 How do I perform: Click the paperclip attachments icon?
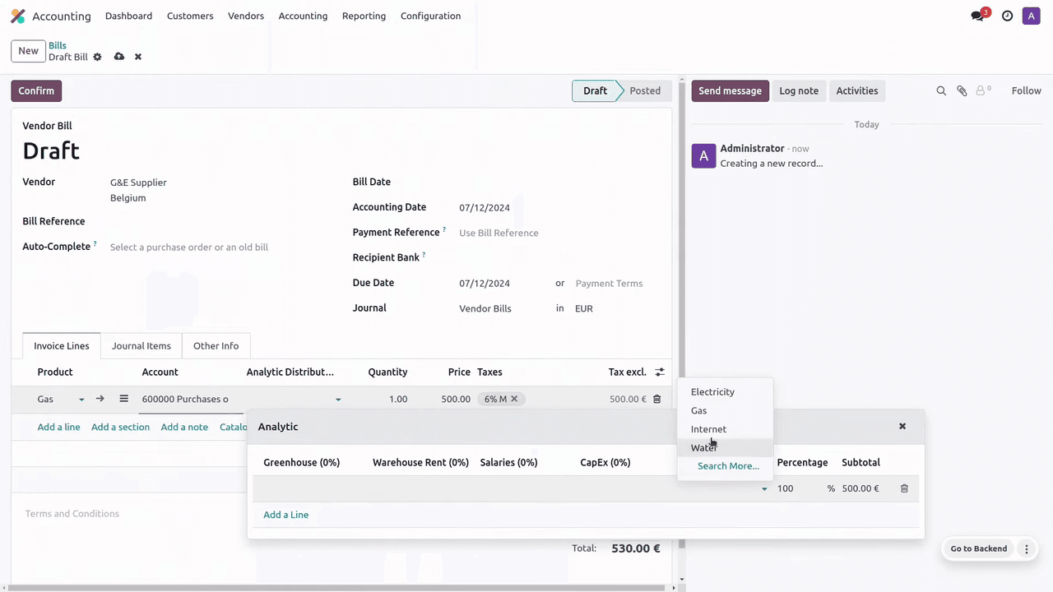point(962,91)
